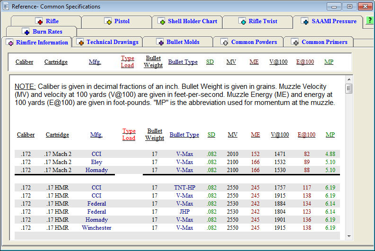Click MV link in the top header bar

(231, 62)
